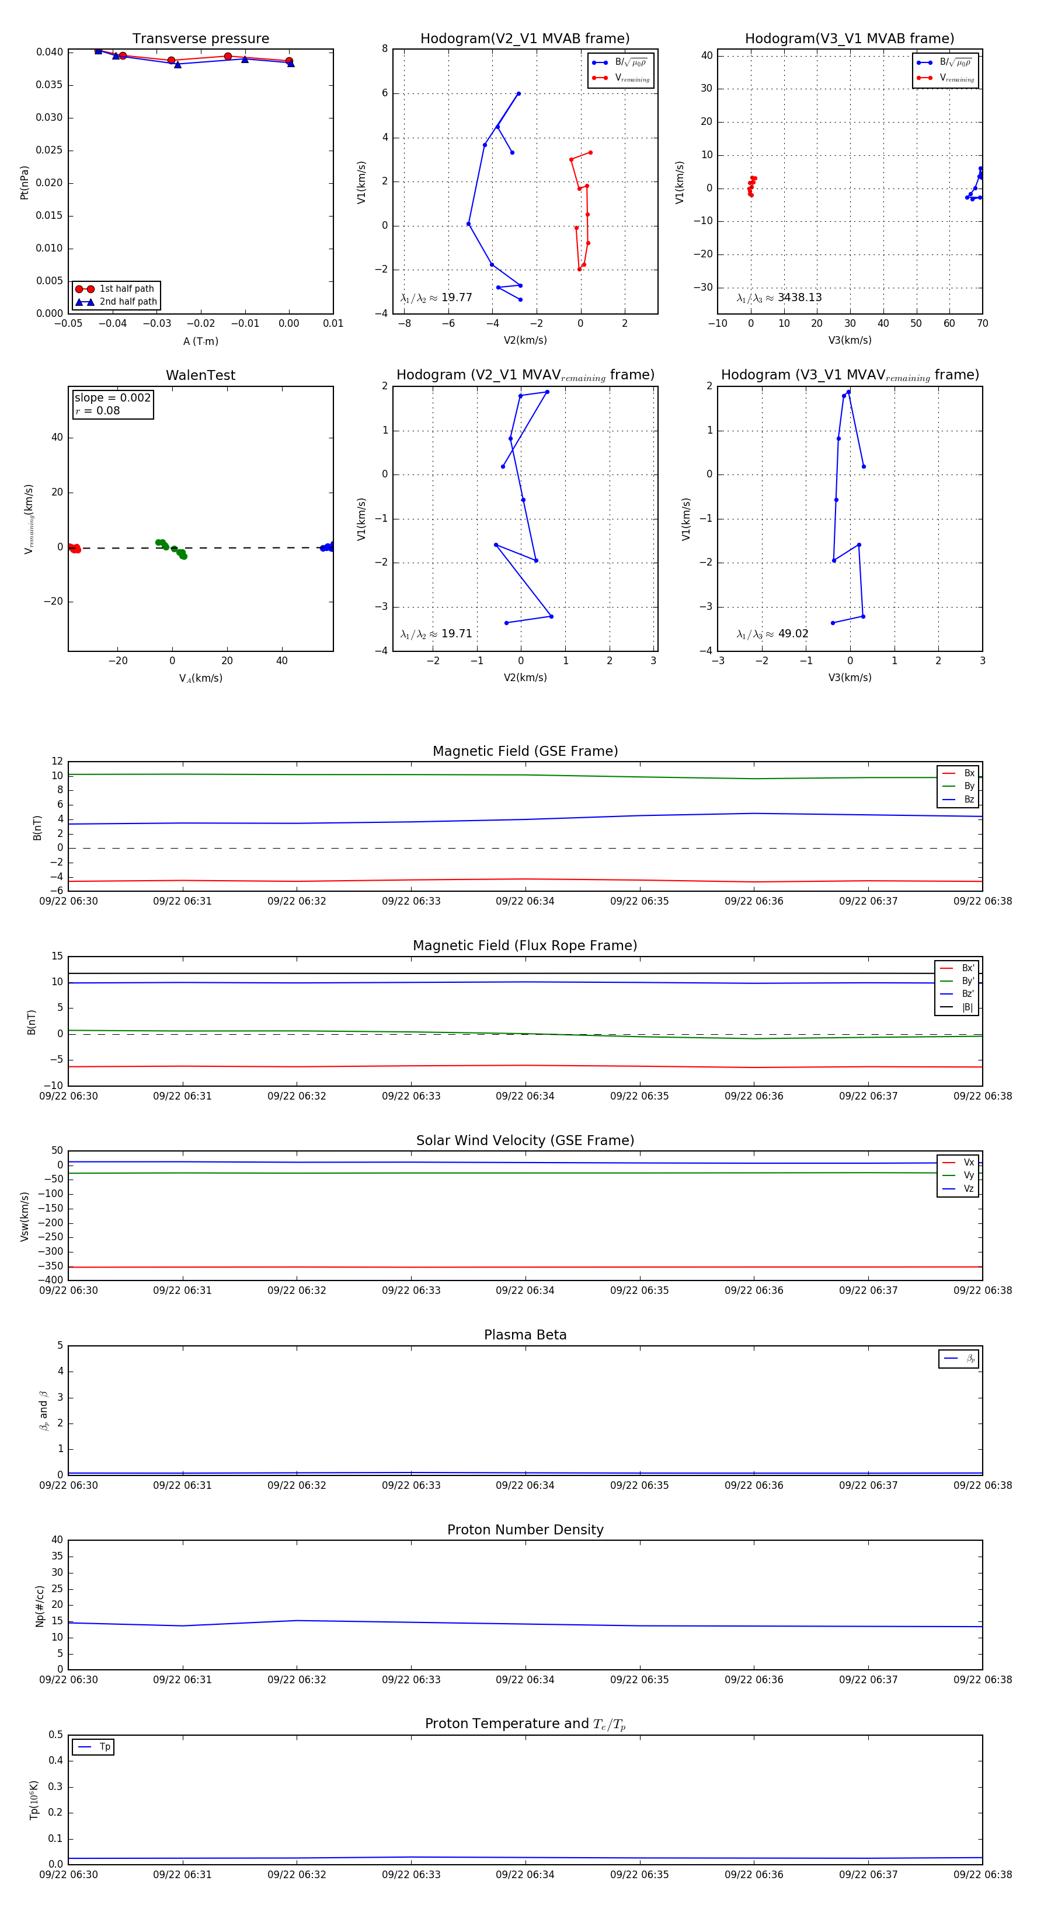Click the B/√μ0ρ legend entry in V2_V1 MVAB hodogram
Screen dimensions: 1051x1926
(x=621, y=63)
